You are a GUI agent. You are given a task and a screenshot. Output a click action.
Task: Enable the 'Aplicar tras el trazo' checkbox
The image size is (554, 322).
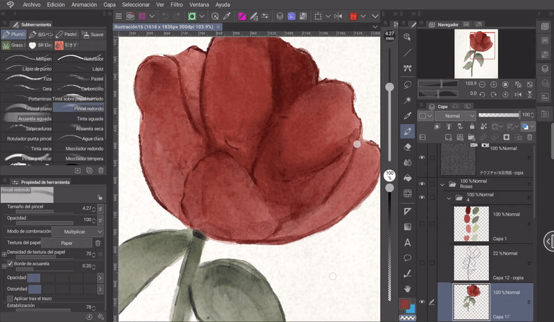click(10, 298)
